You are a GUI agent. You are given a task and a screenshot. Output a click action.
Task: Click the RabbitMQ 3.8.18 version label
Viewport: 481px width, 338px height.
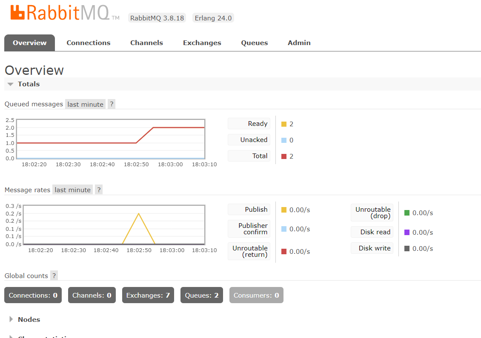point(157,18)
